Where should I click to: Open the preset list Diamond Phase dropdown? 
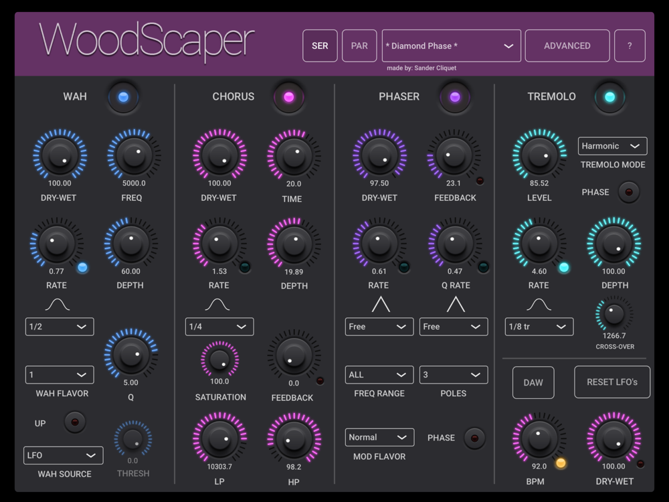452,46
